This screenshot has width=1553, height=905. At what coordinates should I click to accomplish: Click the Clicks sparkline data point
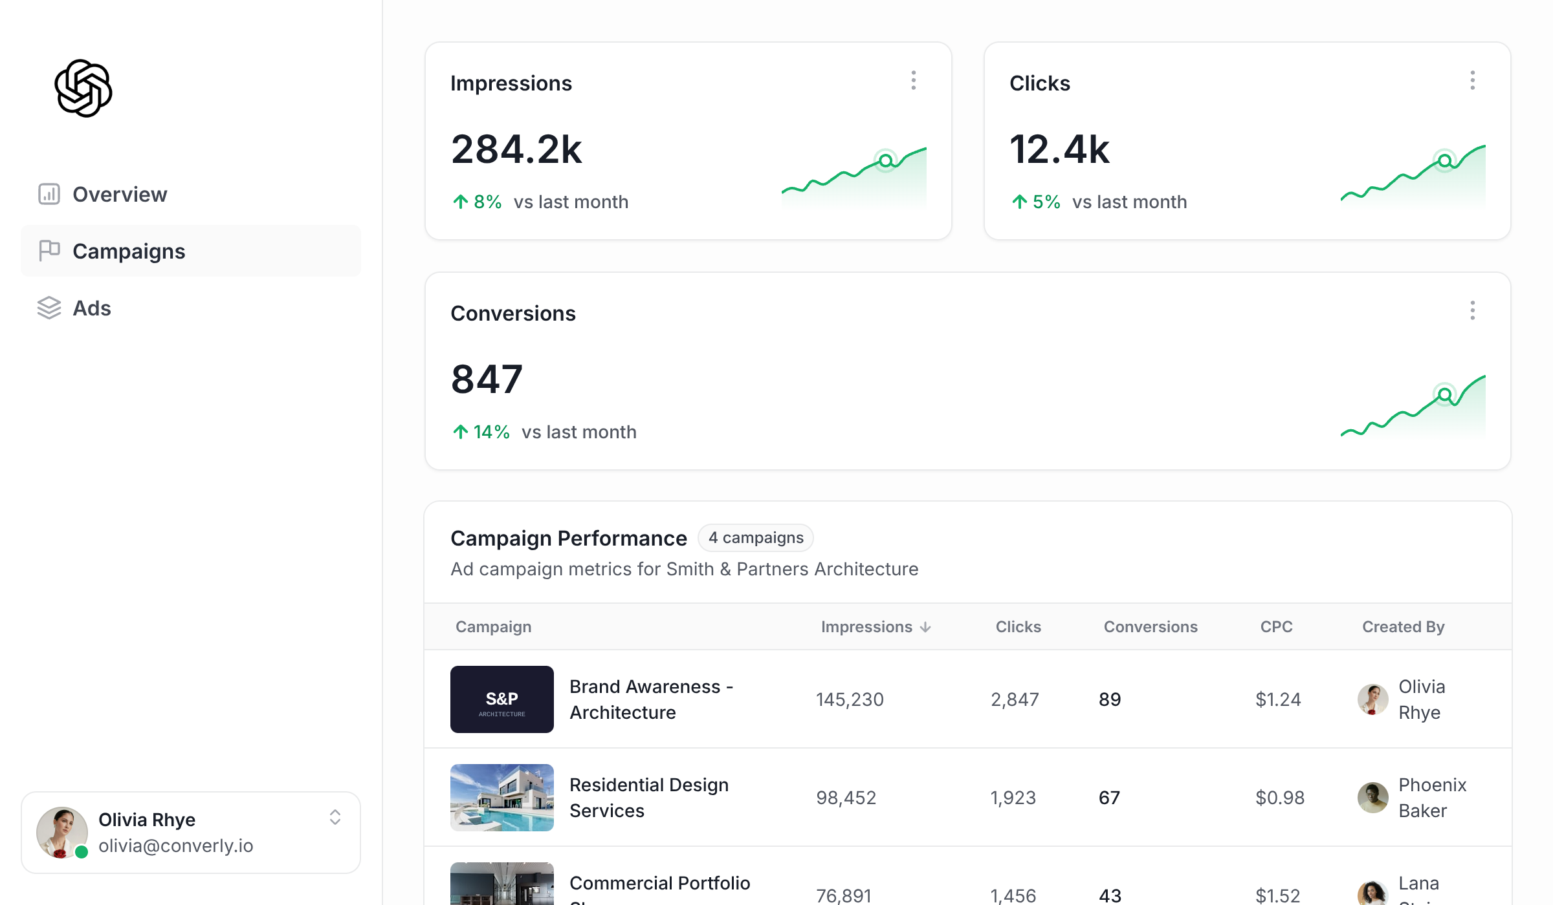point(1444,160)
